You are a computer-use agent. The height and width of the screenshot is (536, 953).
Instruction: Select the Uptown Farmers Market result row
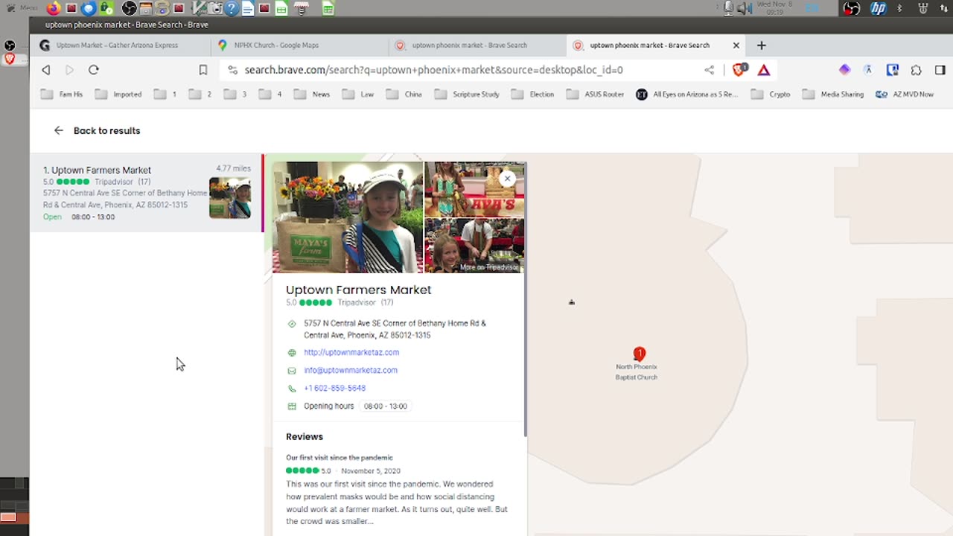pos(147,193)
